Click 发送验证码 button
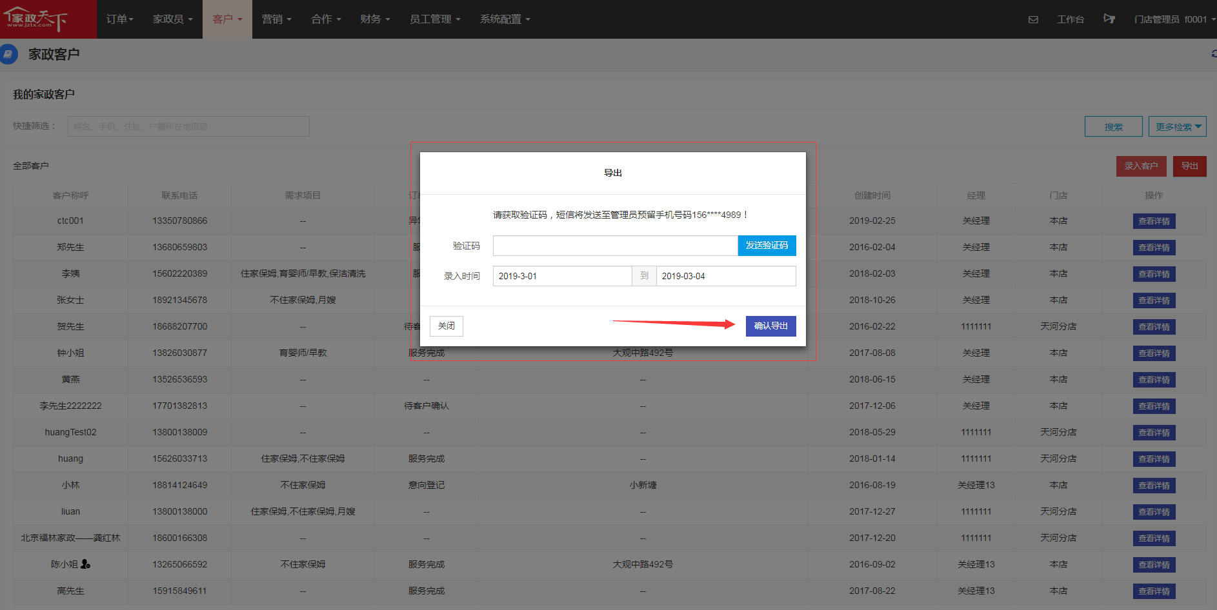 pos(767,246)
